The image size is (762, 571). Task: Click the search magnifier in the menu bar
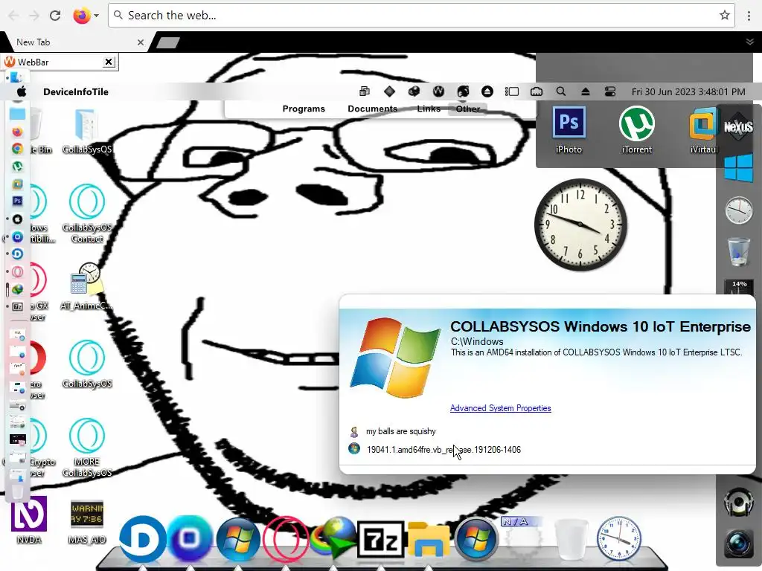(561, 91)
